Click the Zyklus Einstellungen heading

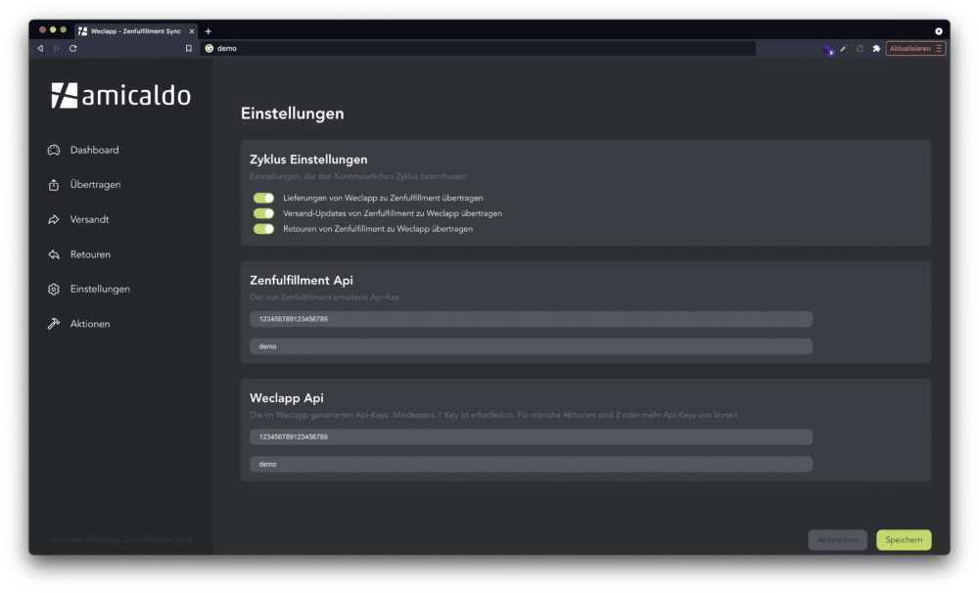(x=308, y=160)
